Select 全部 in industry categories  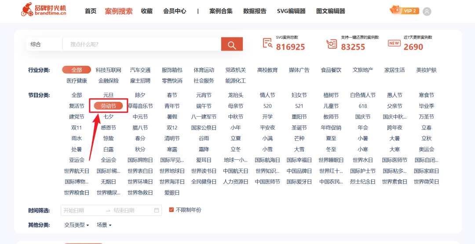(x=77, y=70)
